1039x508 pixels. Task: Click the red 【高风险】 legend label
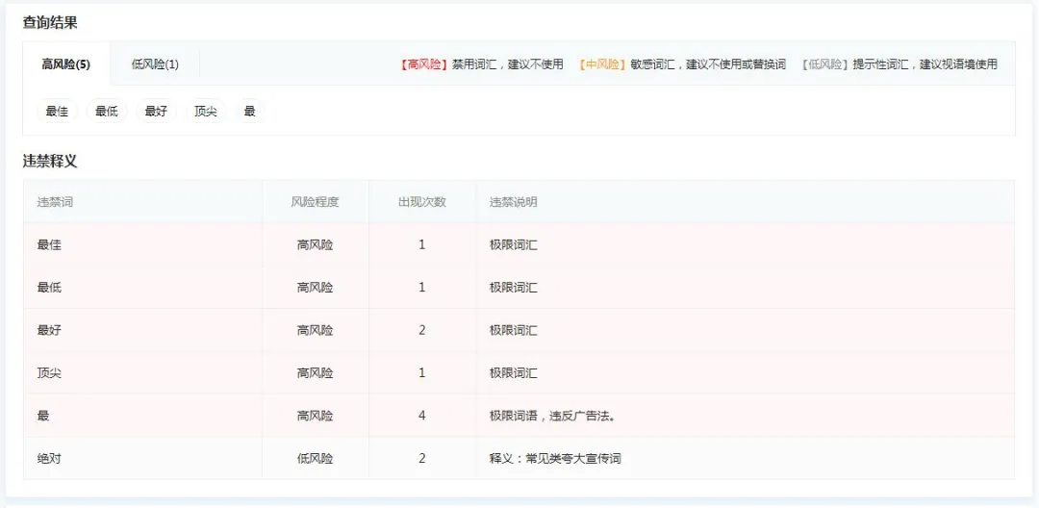pyautogui.click(x=425, y=64)
